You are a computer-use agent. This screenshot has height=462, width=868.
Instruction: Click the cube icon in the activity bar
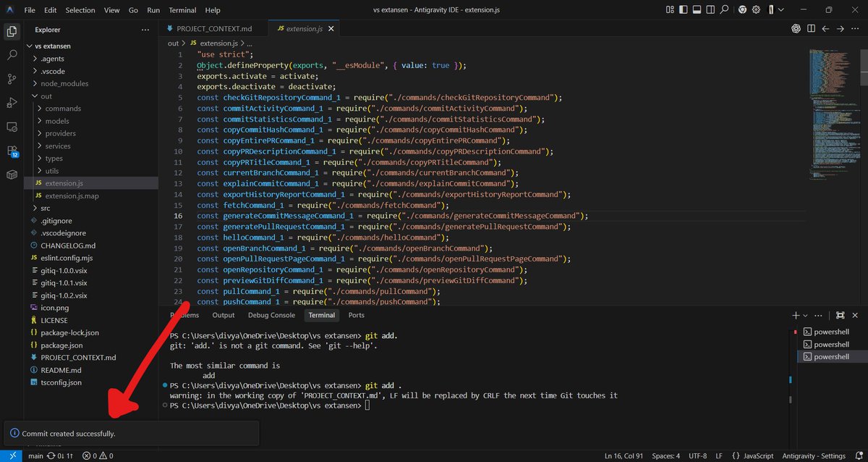[x=12, y=175]
